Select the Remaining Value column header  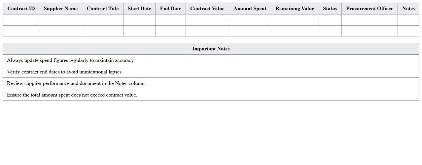[295, 9]
